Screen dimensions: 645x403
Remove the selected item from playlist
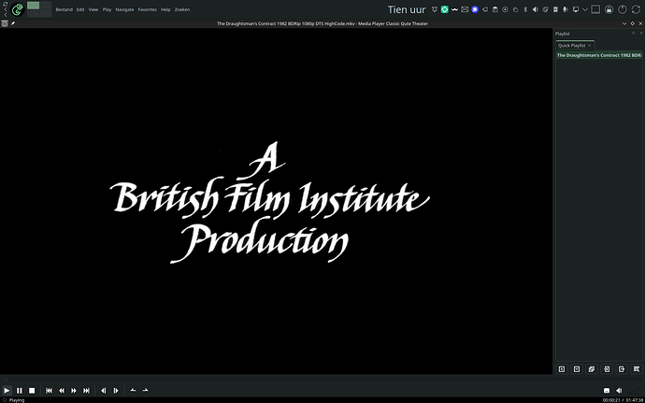pyautogui.click(x=577, y=368)
